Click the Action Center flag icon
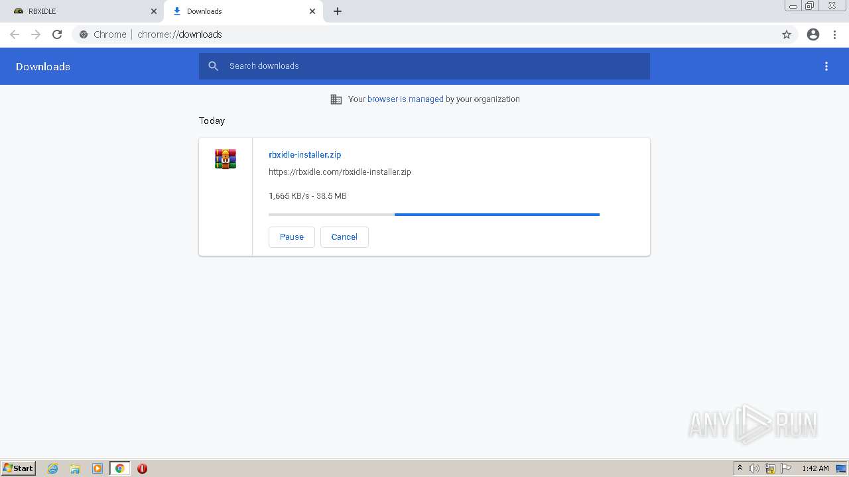The height and width of the screenshot is (477, 849). click(787, 468)
